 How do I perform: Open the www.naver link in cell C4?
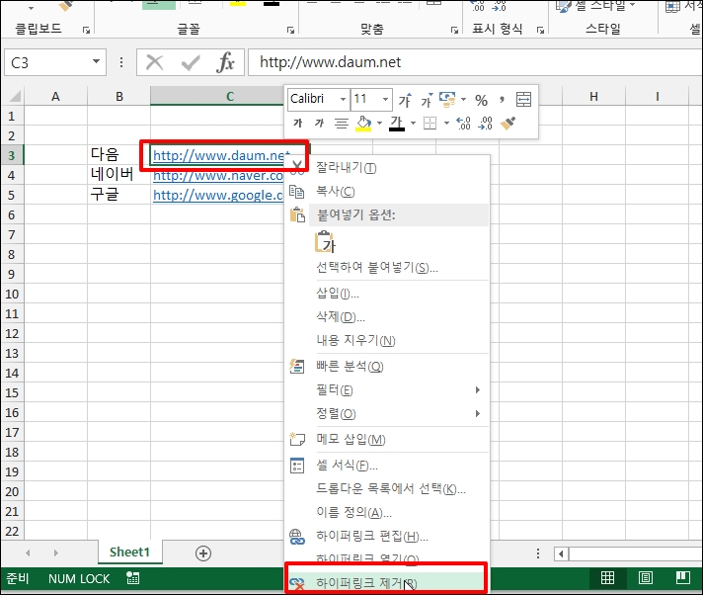[218, 175]
